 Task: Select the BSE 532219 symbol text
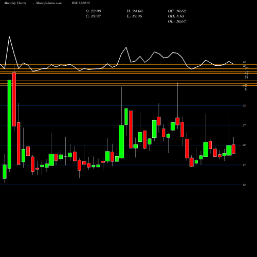81,3
